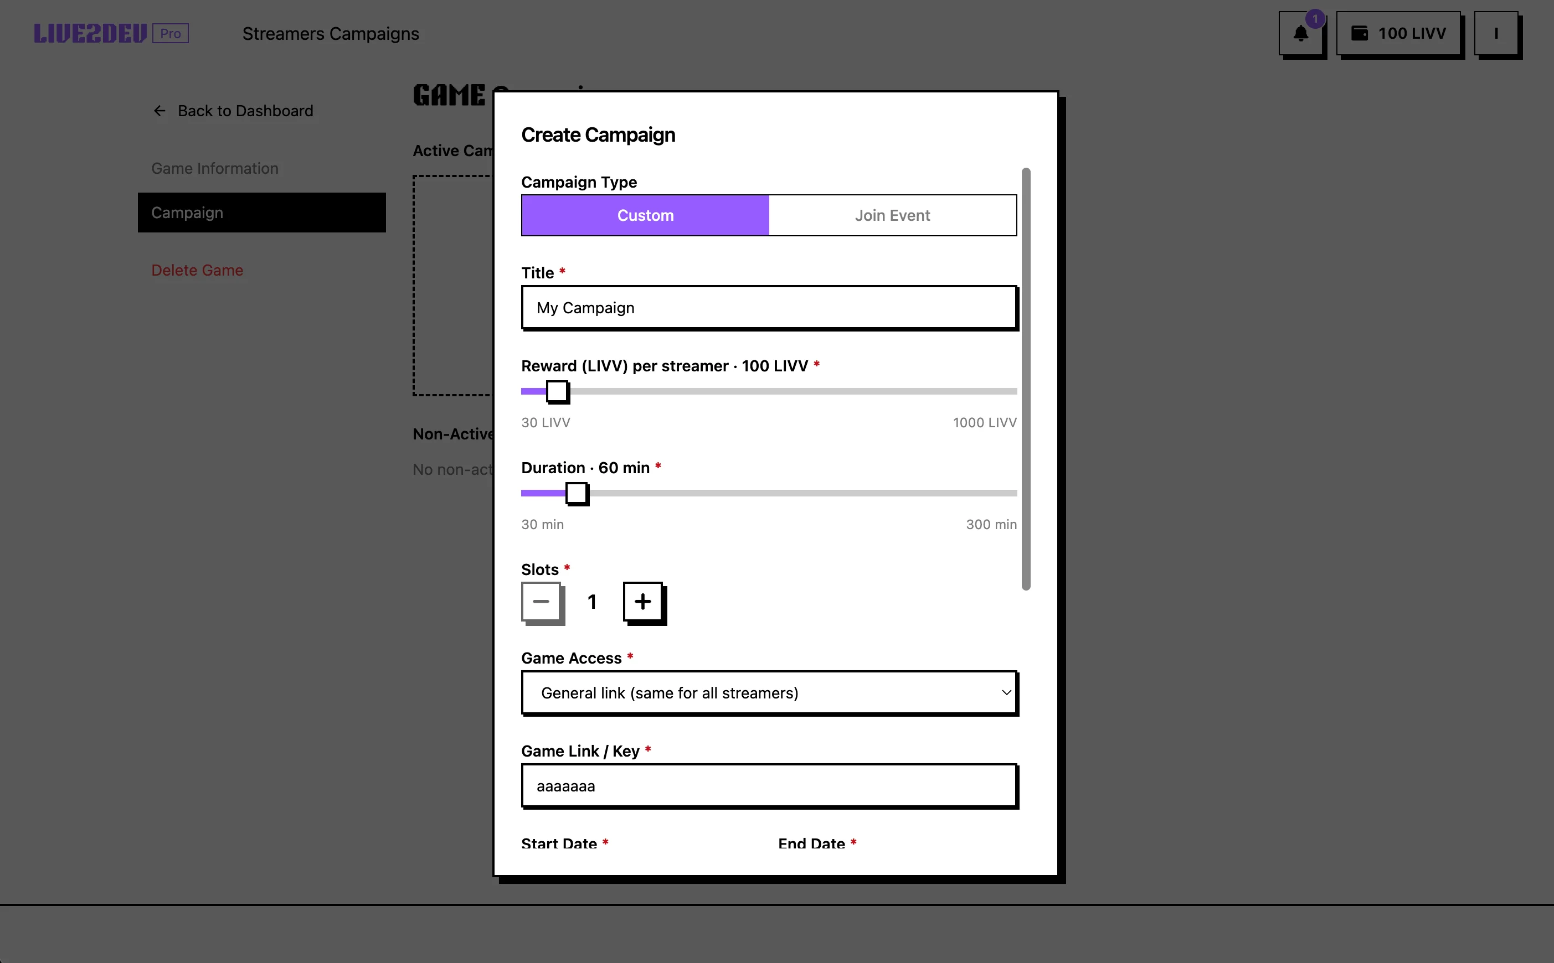Click the Duration slider handle

577,493
